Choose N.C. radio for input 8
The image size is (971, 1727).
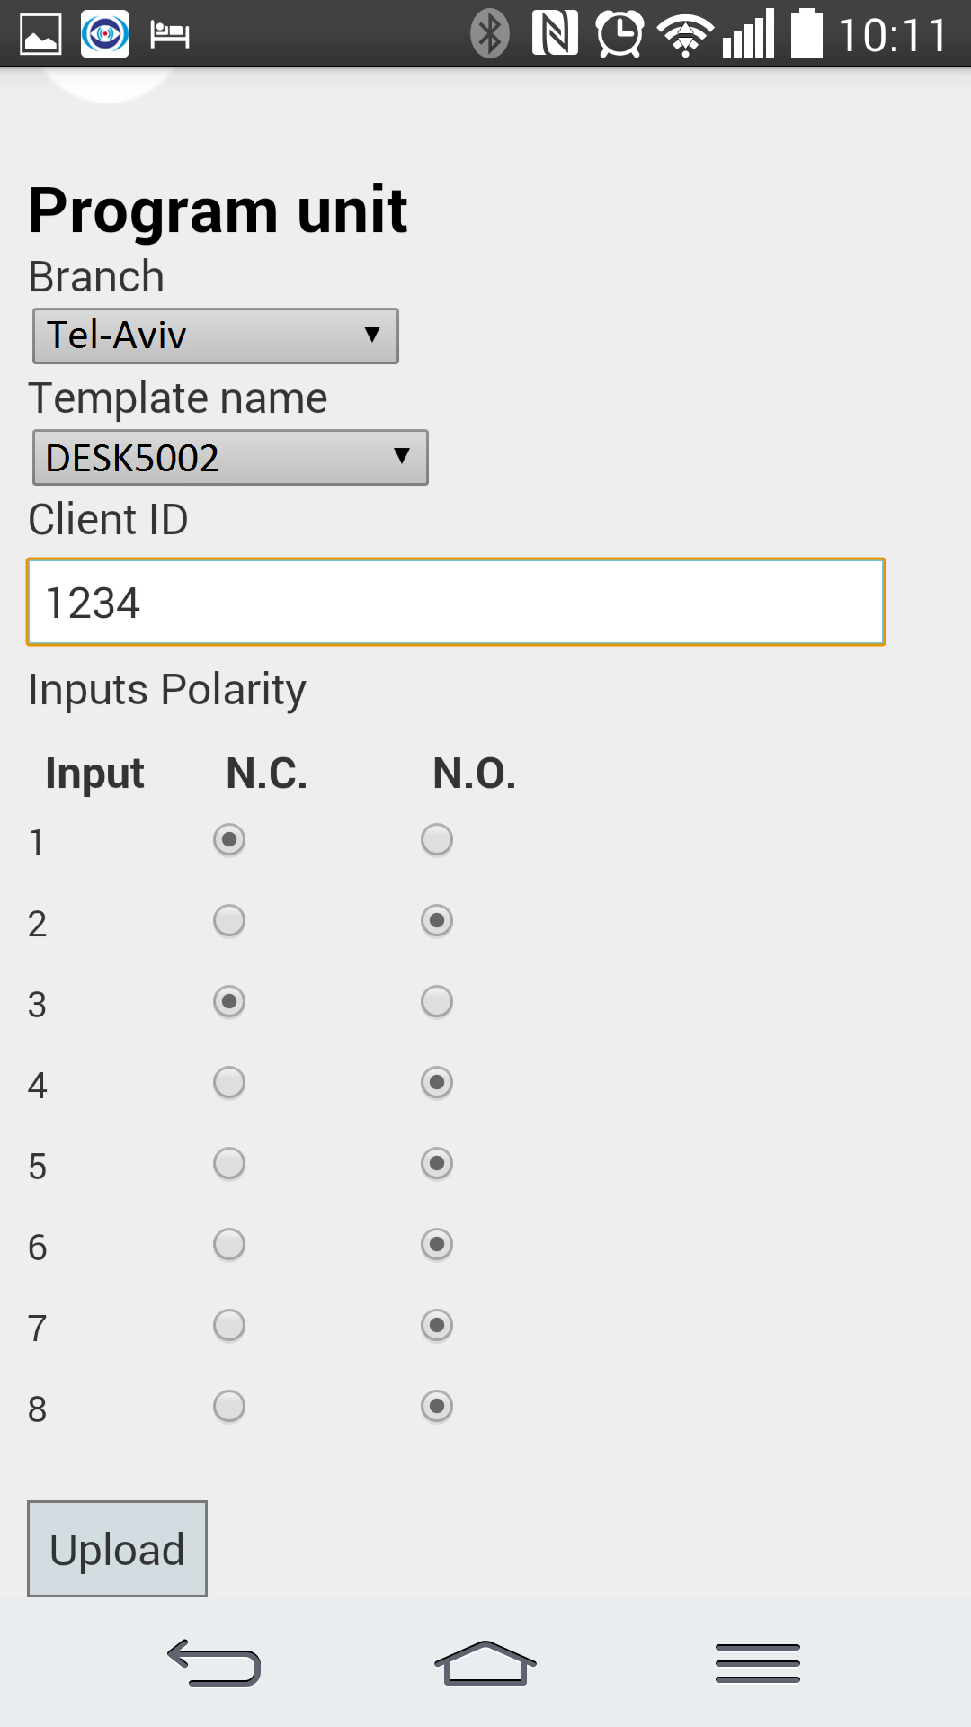[229, 1406]
